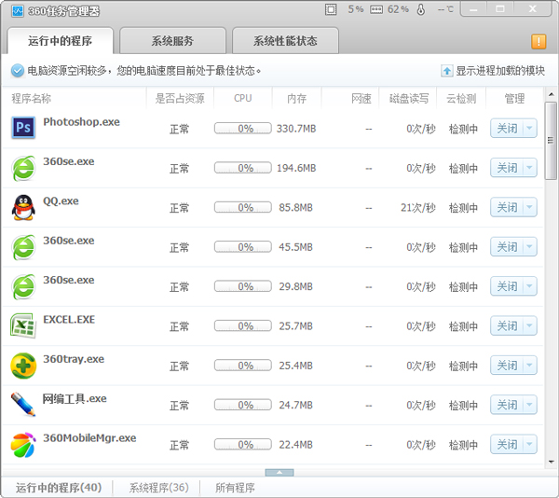Viewport: 559px width, 498px height.
Task: Click the 网编工具.exe pencil icon
Action: point(23,405)
